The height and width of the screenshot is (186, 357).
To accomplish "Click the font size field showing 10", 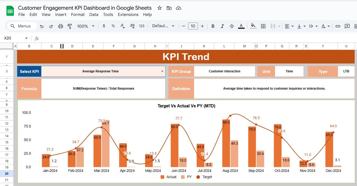I will [x=193, y=26].
